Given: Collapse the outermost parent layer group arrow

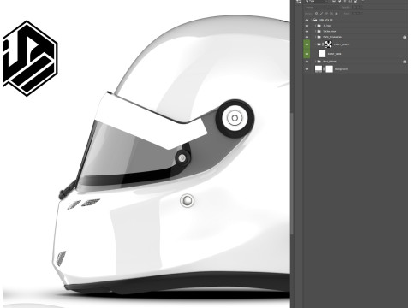Looking at the screenshot, I should (x=312, y=20).
